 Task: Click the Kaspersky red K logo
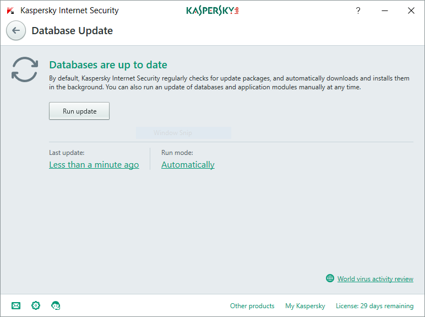(x=10, y=10)
